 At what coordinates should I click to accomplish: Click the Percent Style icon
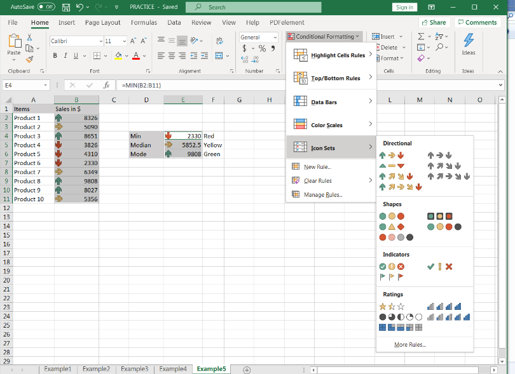click(262, 48)
